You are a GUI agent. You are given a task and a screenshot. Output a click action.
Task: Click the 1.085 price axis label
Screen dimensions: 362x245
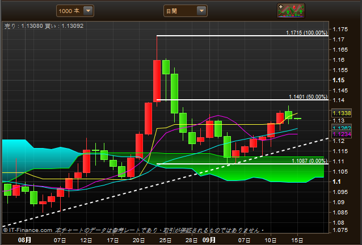click(x=340, y=212)
